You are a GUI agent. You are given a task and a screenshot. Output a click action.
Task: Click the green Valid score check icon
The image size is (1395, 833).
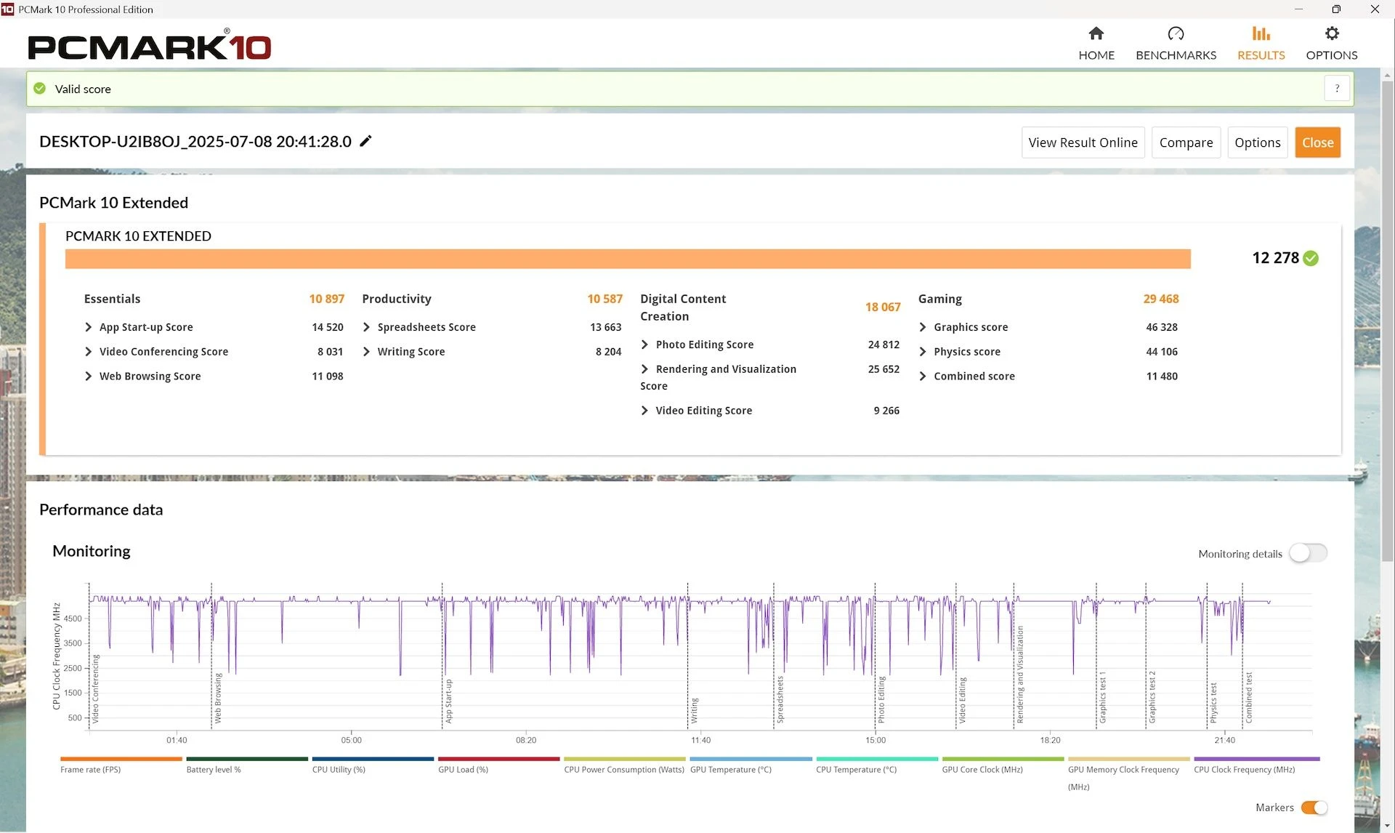pos(40,89)
